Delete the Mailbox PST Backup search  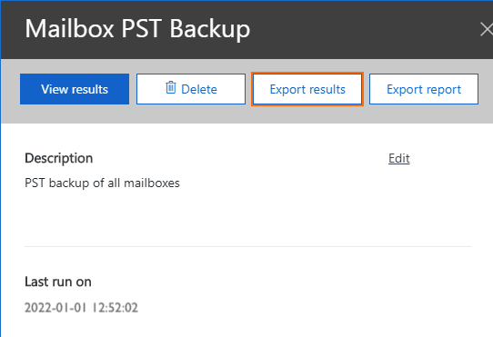[x=191, y=89]
